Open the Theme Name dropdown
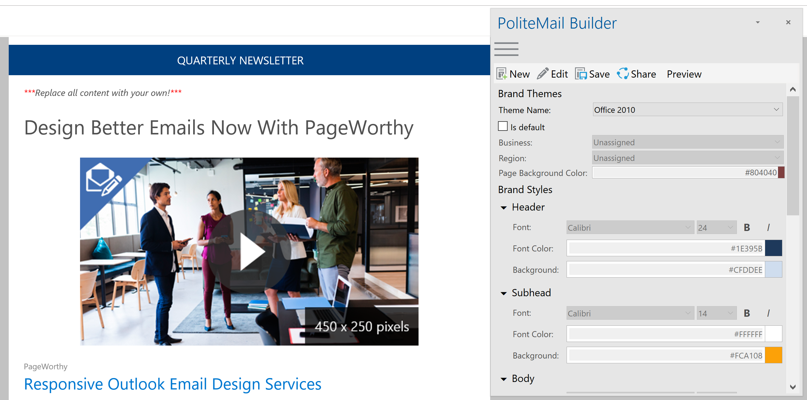The width and height of the screenshot is (807, 400). (x=776, y=110)
